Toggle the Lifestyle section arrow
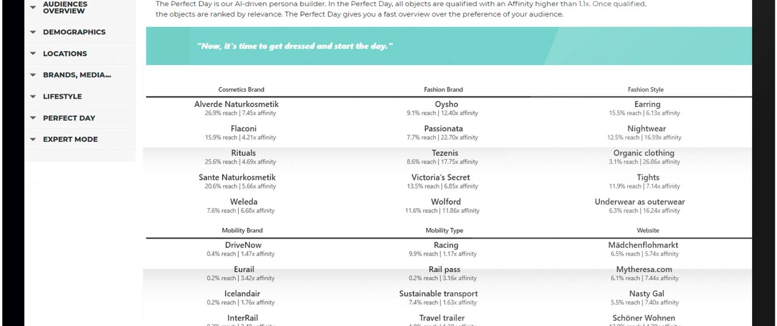 33,97
